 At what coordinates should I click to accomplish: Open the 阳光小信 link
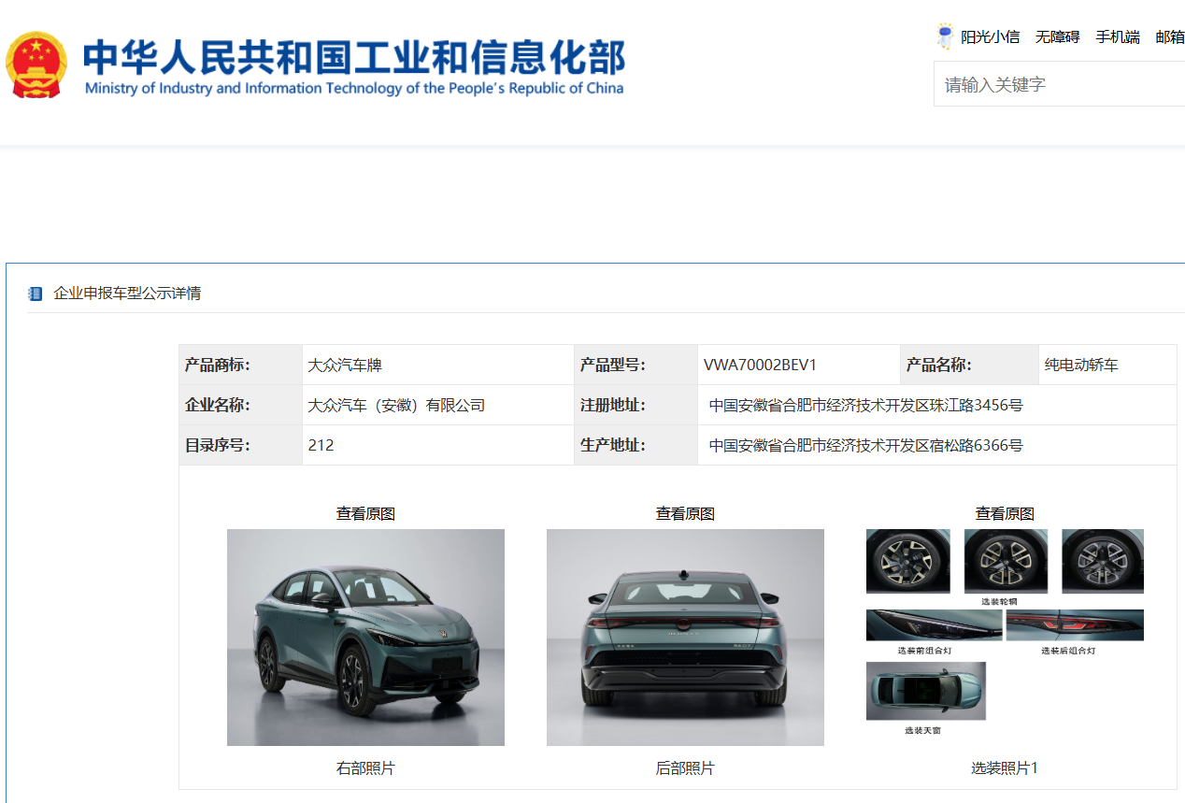click(x=991, y=37)
